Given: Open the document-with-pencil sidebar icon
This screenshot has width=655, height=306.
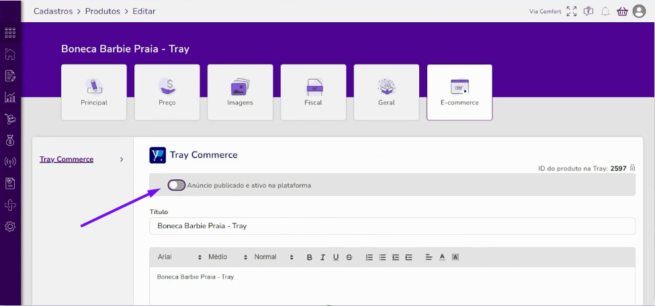Looking at the screenshot, I should coord(10,76).
